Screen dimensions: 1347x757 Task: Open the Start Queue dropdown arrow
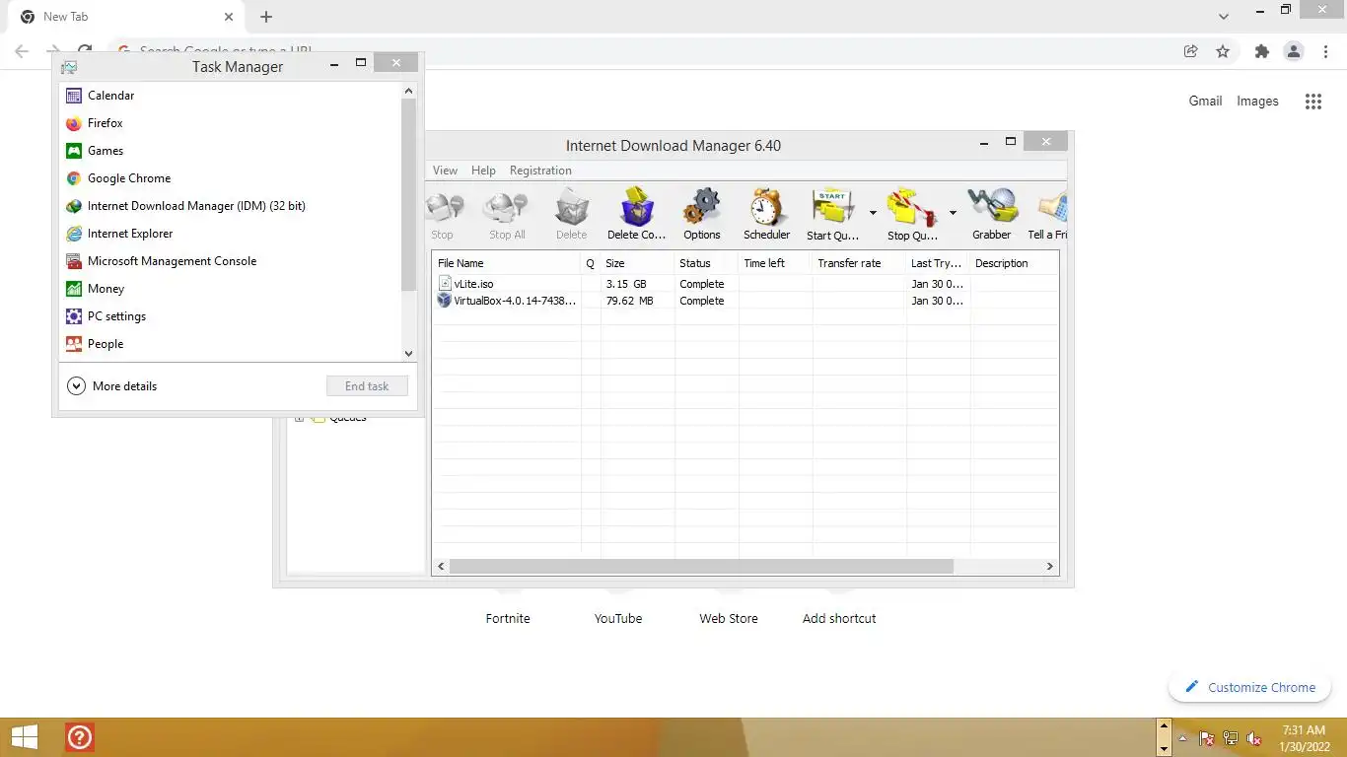[x=873, y=213]
